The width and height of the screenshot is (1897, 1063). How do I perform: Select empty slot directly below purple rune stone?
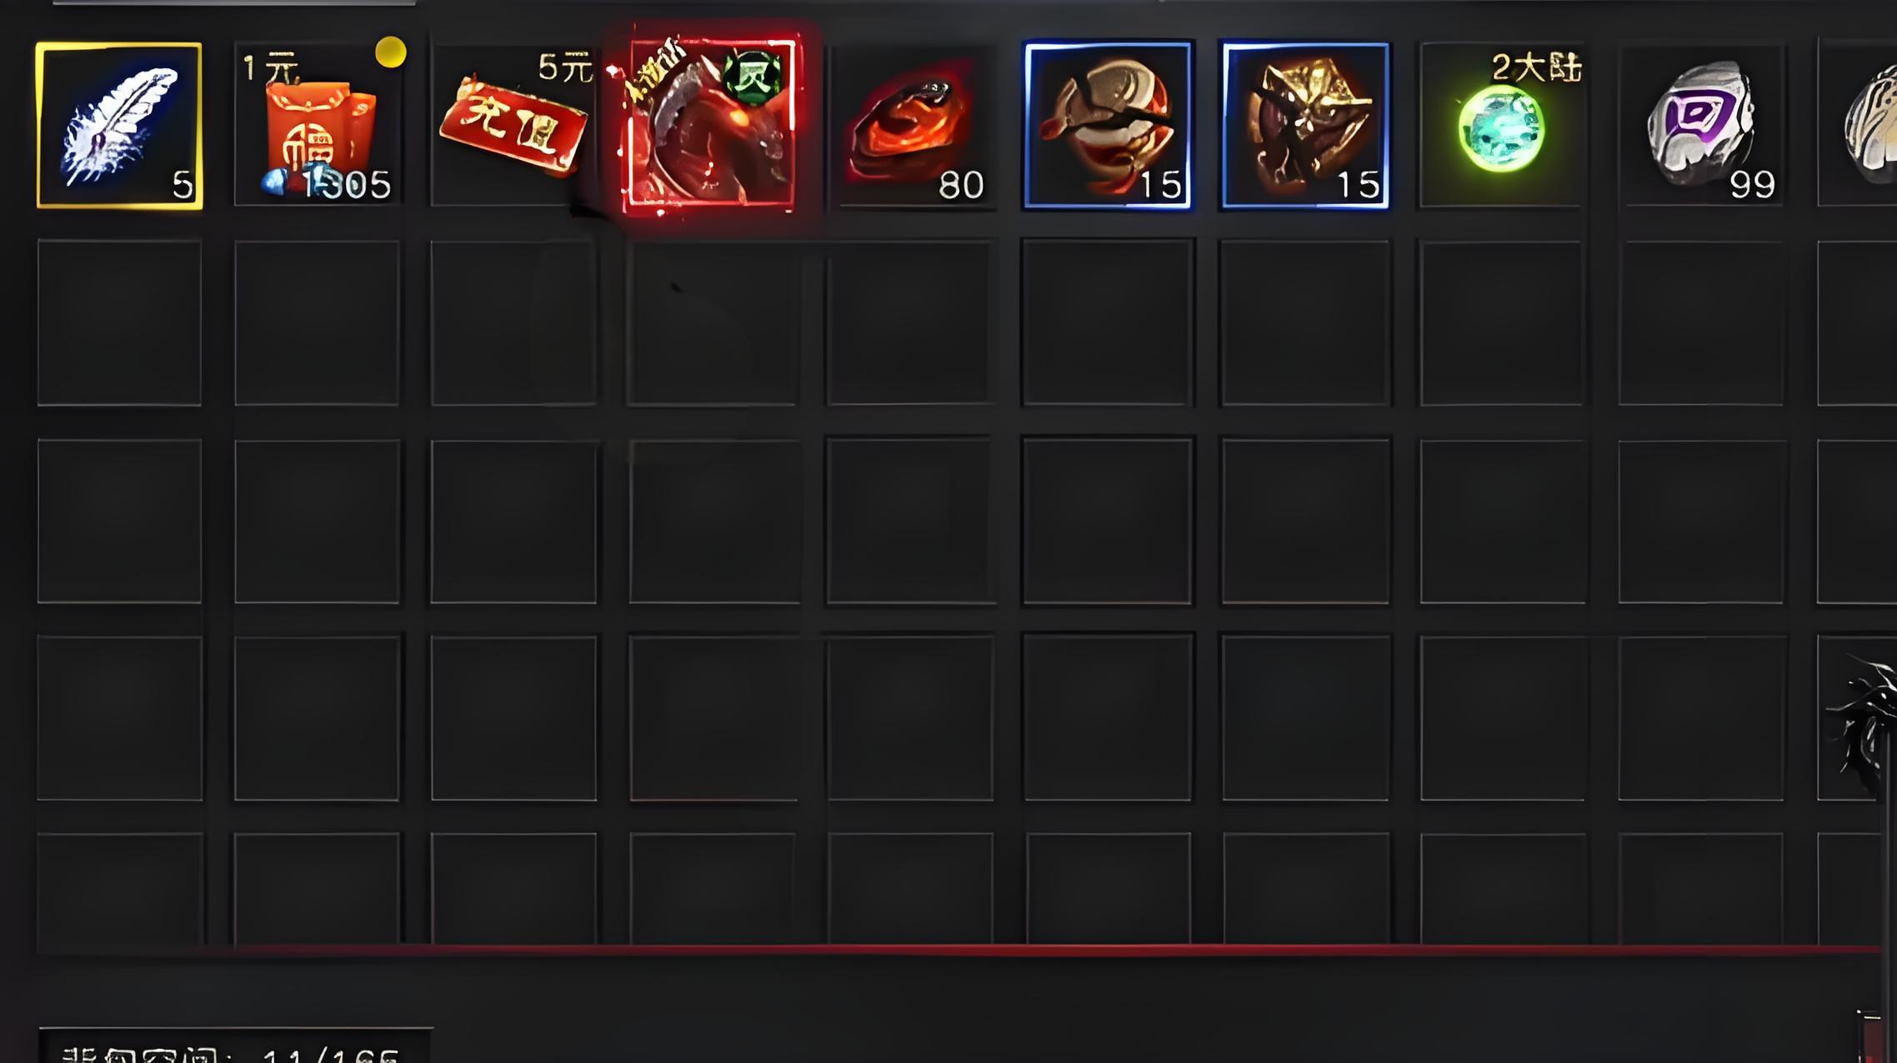coord(1700,323)
